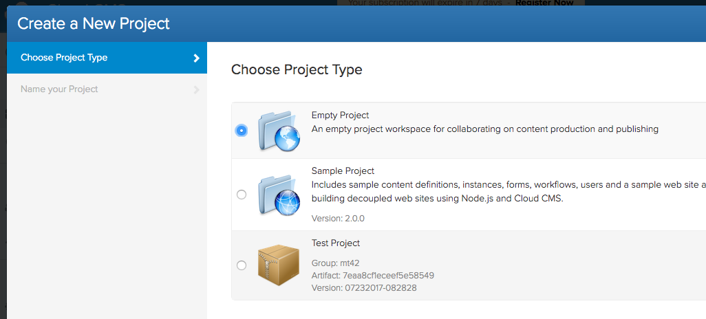Select the Empty Project radio button
The height and width of the screenshot is (319, 706).
click(241, 130)
